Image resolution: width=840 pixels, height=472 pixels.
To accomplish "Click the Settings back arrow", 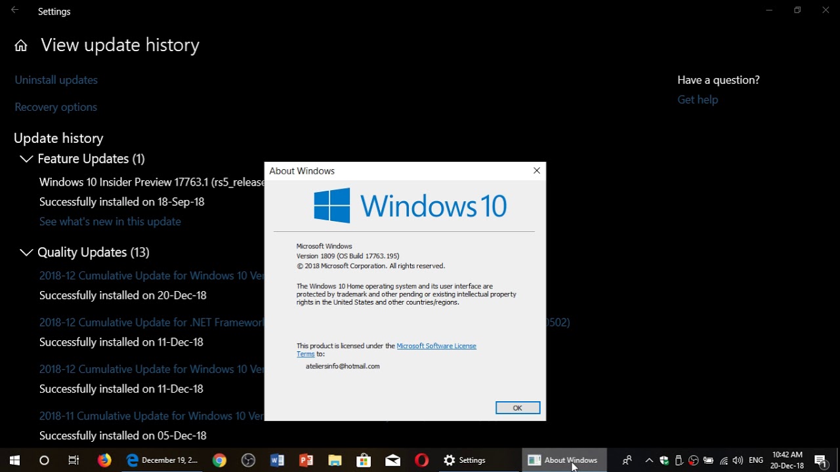I will 14,10.
